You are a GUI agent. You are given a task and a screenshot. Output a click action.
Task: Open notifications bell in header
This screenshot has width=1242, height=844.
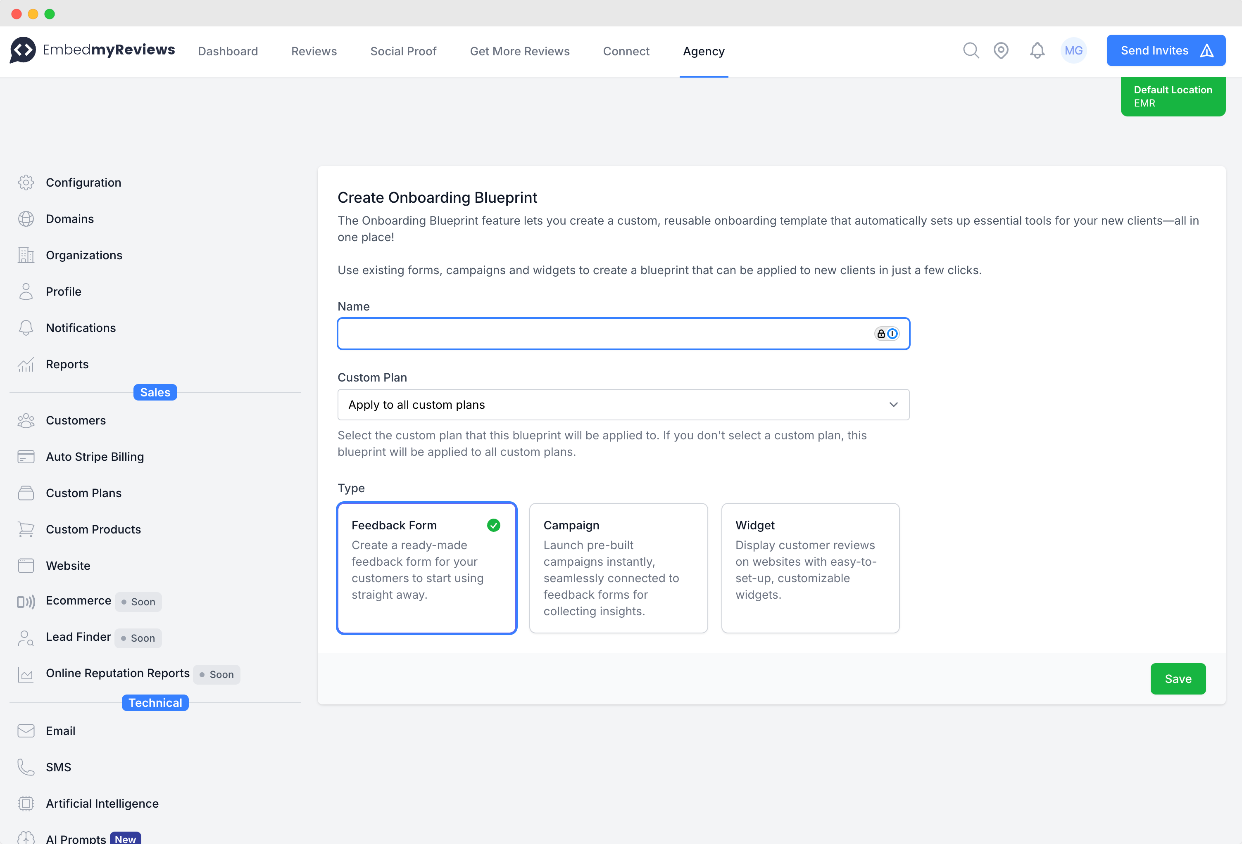pyautogui.click(x=1037, y=51)
